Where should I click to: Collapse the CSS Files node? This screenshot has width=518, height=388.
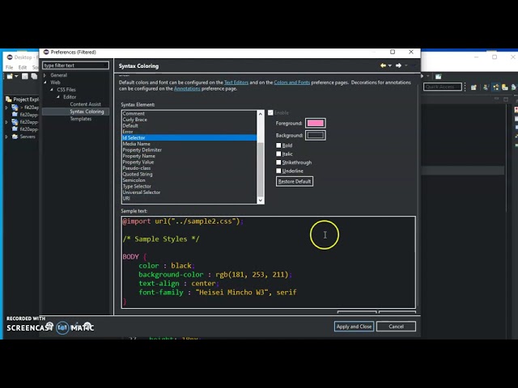[x=52, y=90]
